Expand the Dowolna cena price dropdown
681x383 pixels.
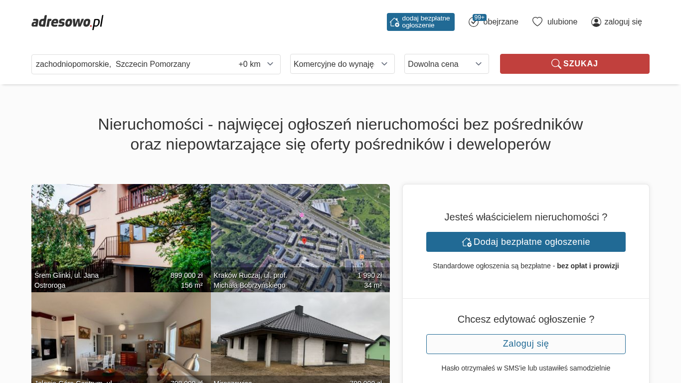point(446,64)
